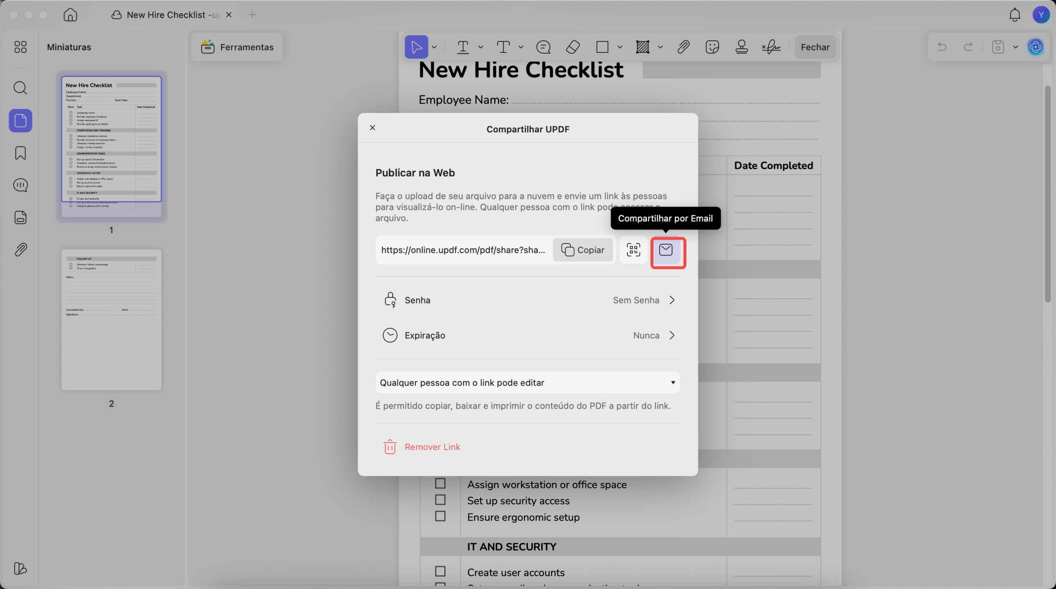Expand the link permission dropdown
Image resolution: width=1056 pixels, height=589 pixels.
(x=528, y=383)
